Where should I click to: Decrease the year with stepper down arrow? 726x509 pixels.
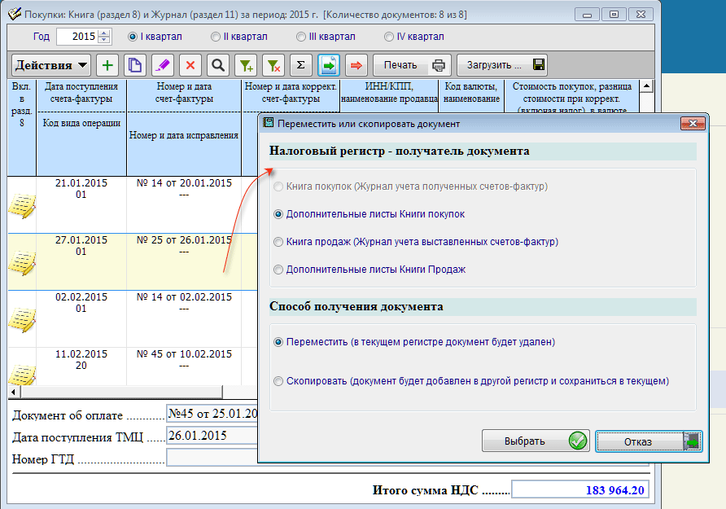(105, 40)
